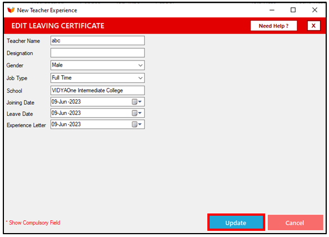
Task: Select the School text field
Action: click(x=98, y=90)
